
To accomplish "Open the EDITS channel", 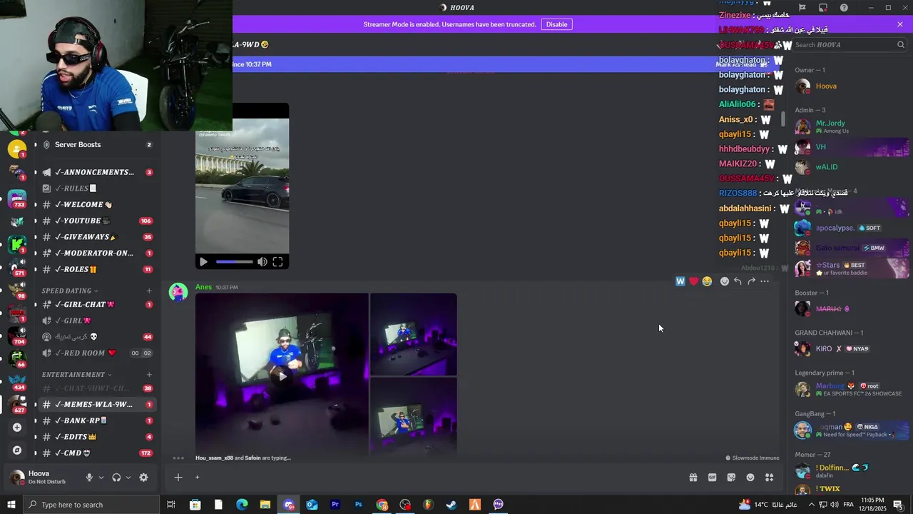I will (x=96, y=437).
